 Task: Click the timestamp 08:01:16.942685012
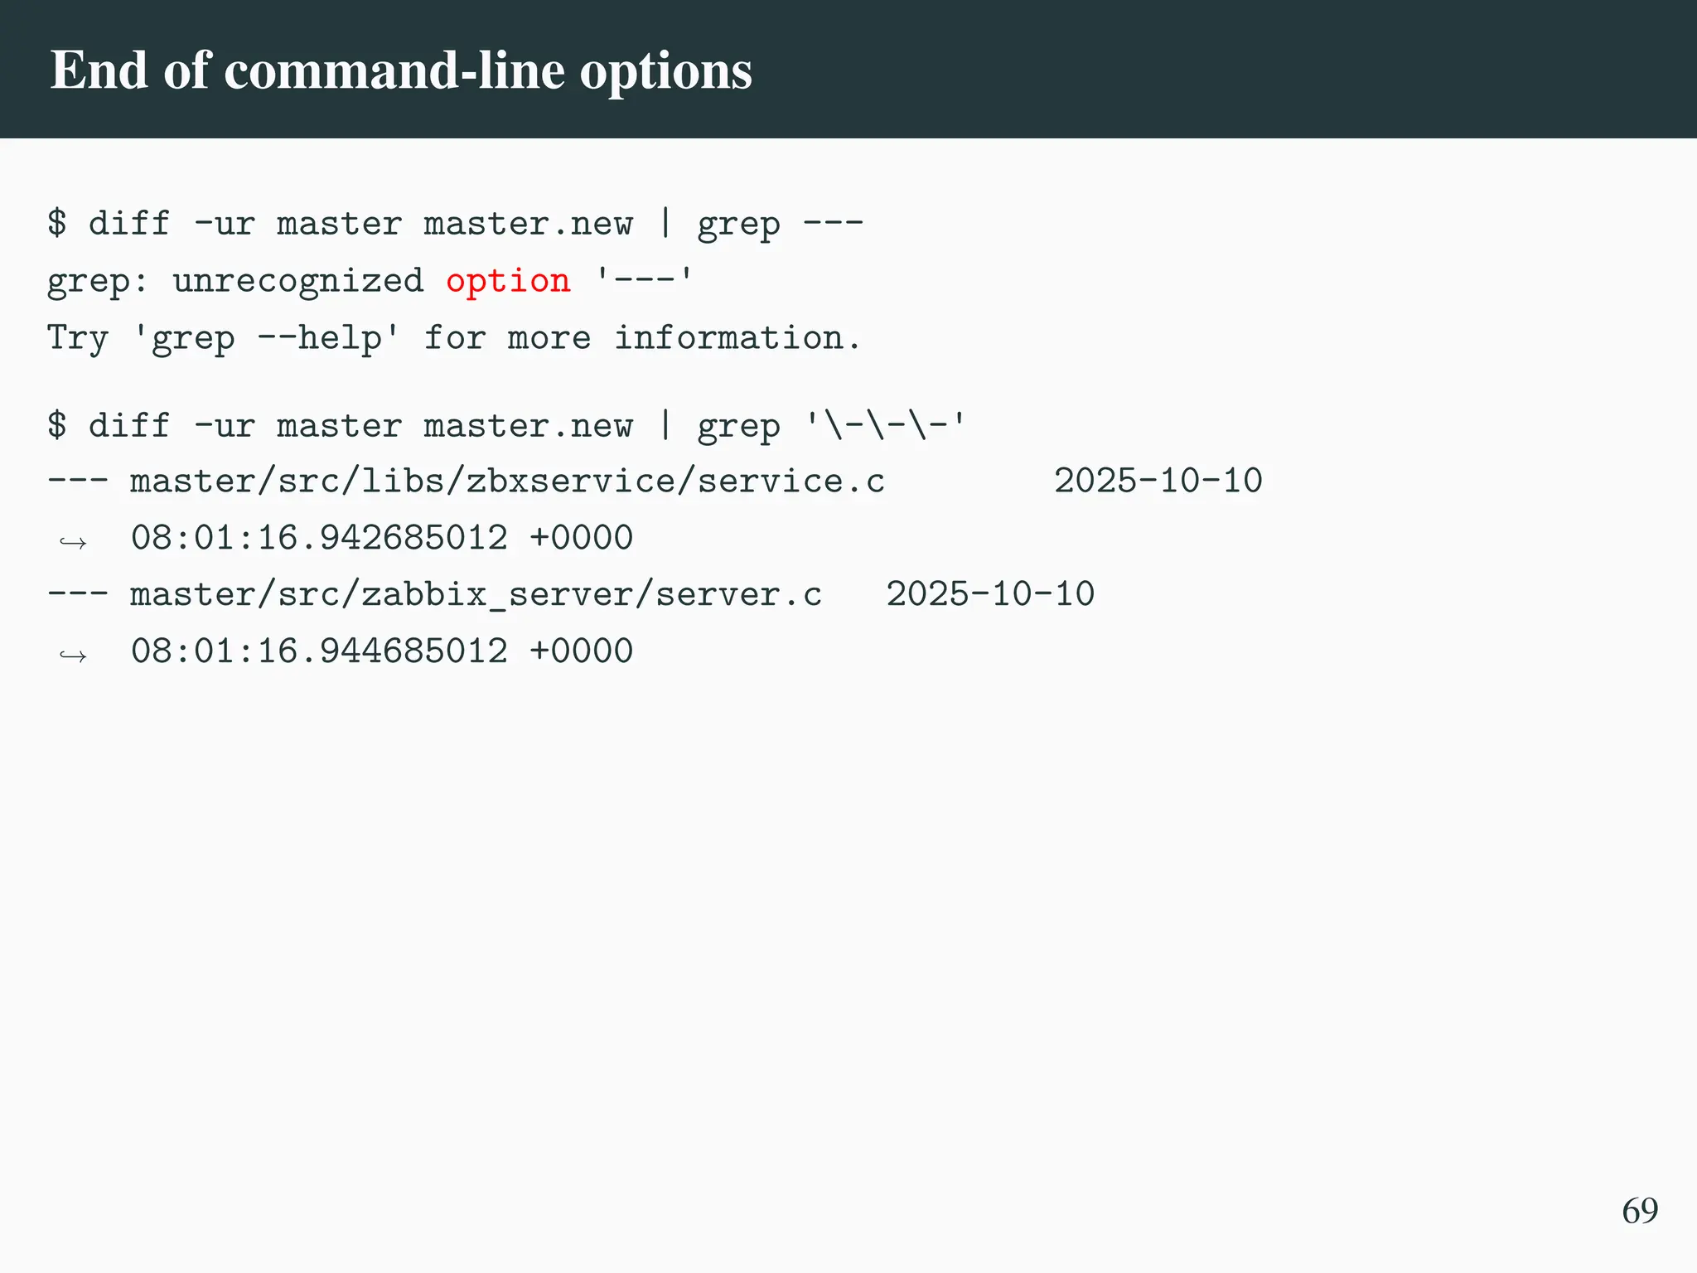coord(319,538)
